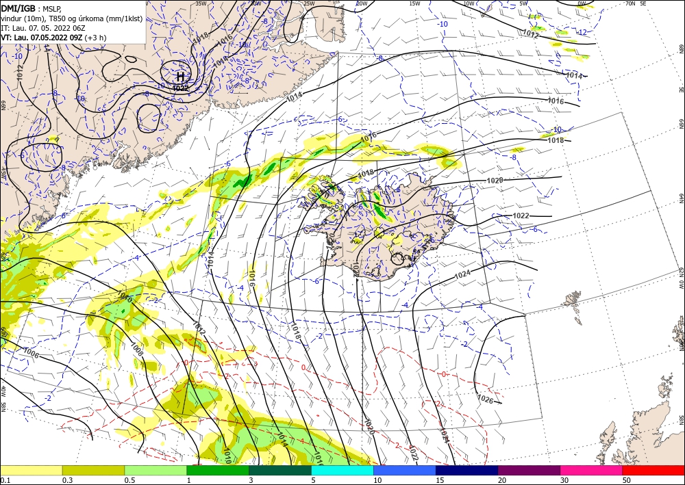
Task: Click the 'VT: Lau. 07.05.2022 09Z (+3 h)' line
Action: click(x=53, y=38)
